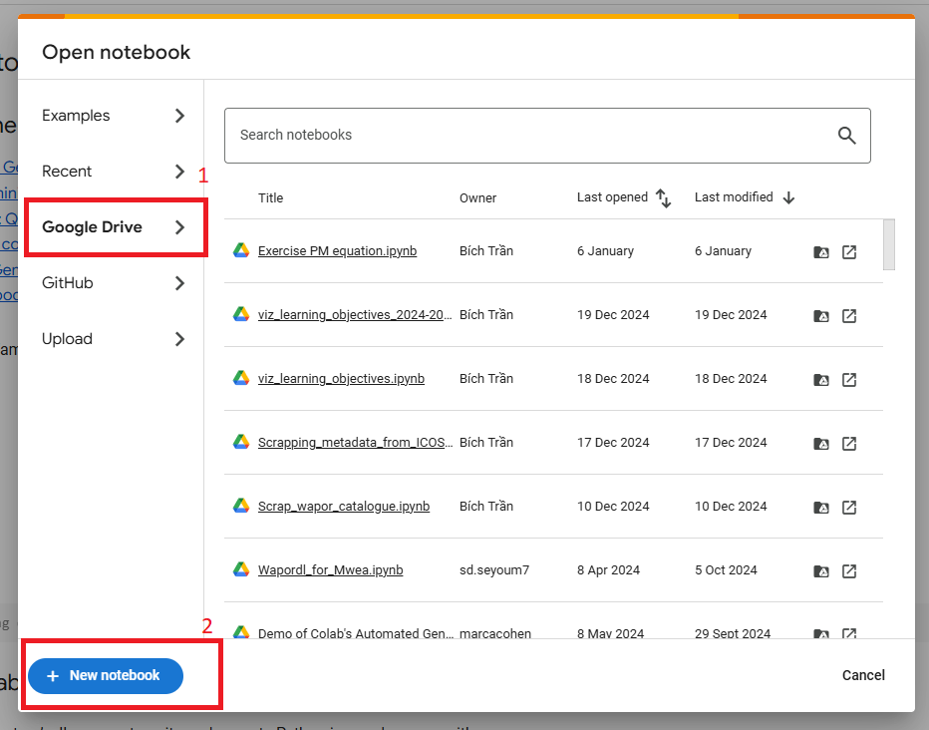Toggle the Last modified sort arrow
The height and width of the screenshot is (730, 929).
point(788,198)
